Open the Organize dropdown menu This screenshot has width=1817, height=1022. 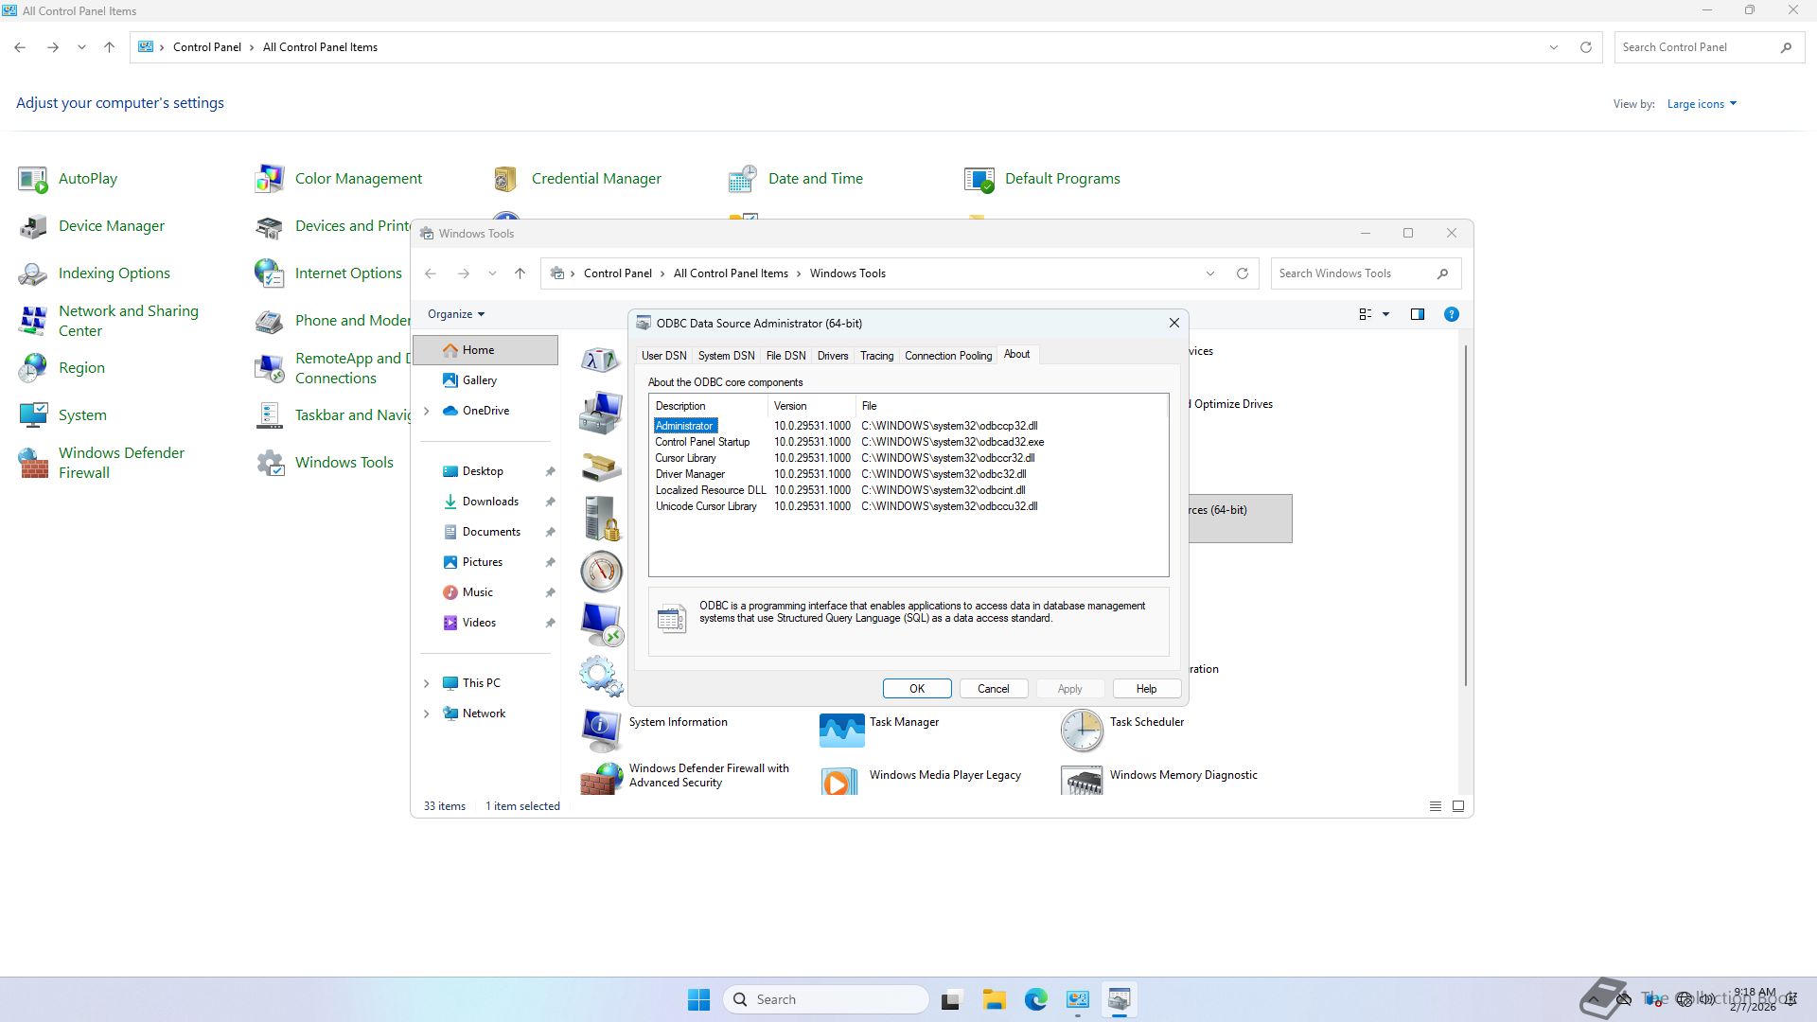pos(455,314)
